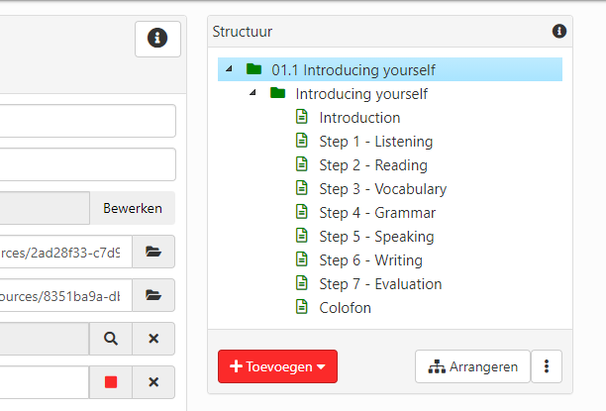
Task: Click the info icon button at top left
Action: 157,39
